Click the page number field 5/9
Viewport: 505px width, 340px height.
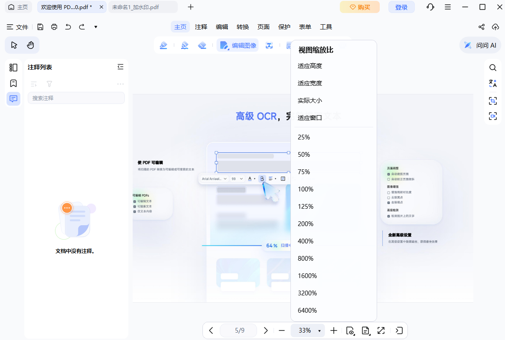[238, 330]
